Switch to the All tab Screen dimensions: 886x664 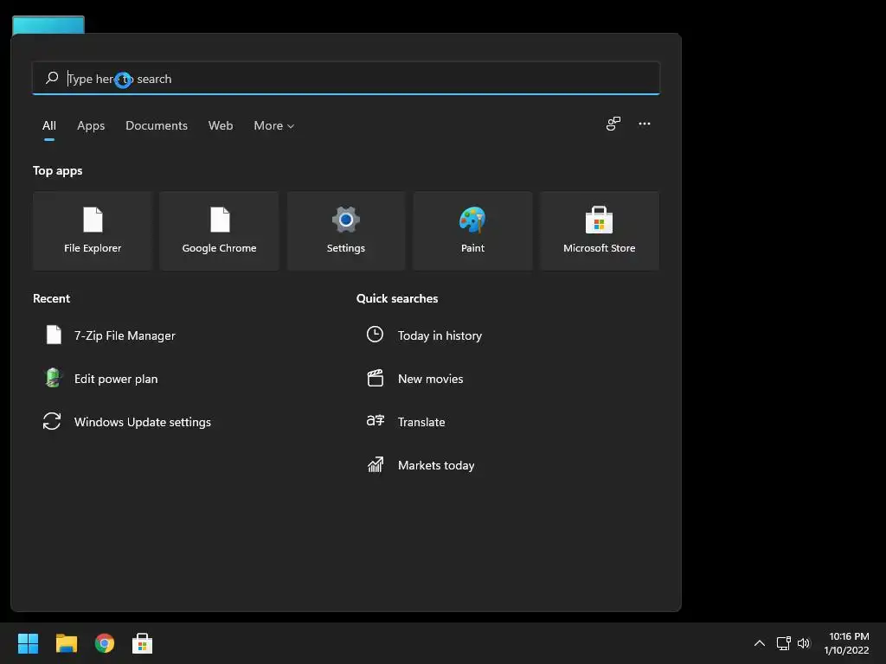tap(49, 126)
